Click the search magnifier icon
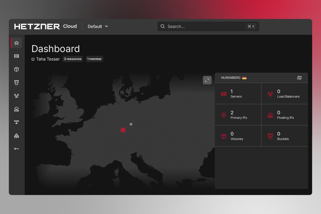Image resolution: width=321 pixels, height=214 pixels. [x=163, y=26]
